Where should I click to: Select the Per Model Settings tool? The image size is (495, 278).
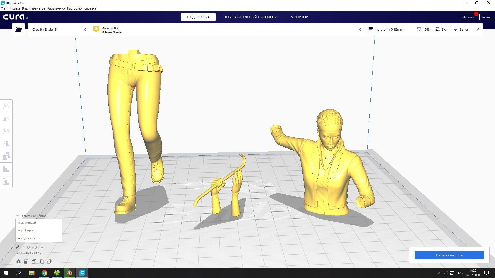click(6, 156)
